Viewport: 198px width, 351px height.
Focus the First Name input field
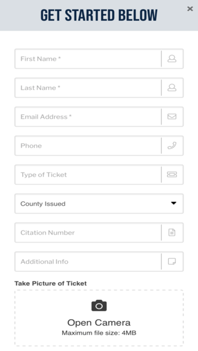click(88, 58)
